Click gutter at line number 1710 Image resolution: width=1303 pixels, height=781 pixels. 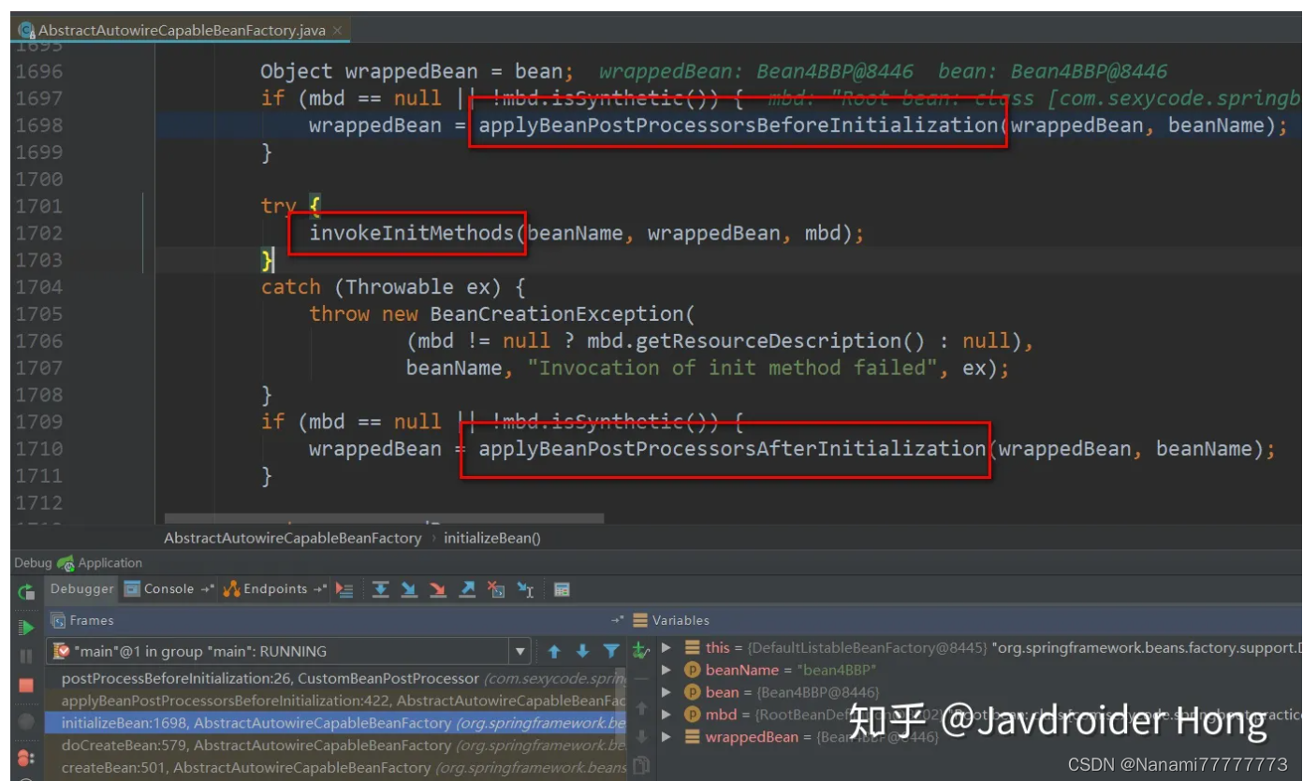click(x=38, y=449)
